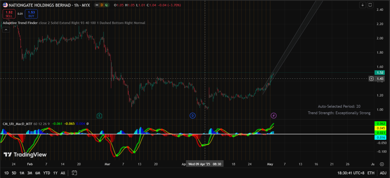Click the grey dash status indicator pill

[x=97, y=5]
